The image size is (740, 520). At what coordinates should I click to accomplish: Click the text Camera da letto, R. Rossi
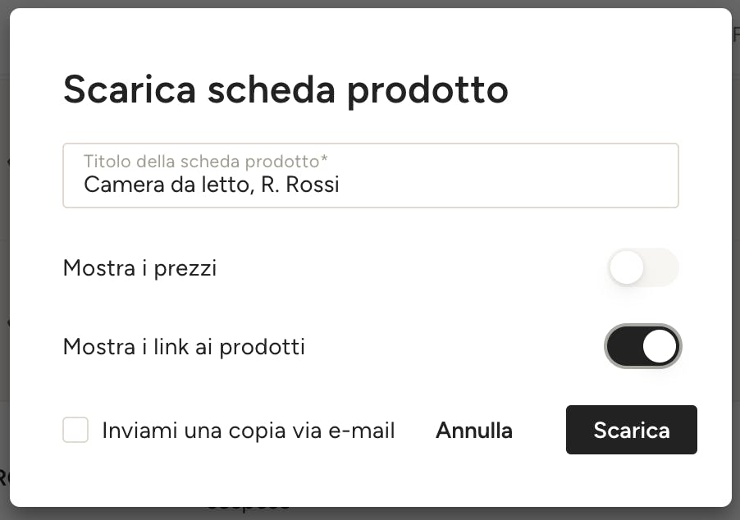212,185
